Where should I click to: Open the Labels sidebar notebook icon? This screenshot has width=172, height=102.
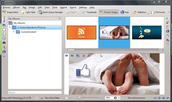[x=4, y=34]
